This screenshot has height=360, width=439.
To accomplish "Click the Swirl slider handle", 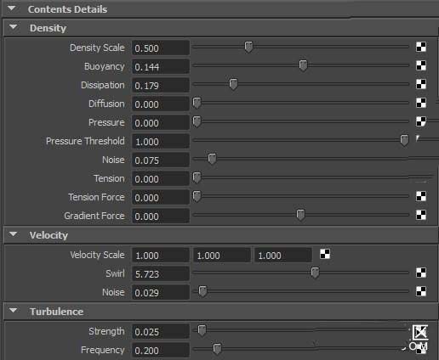I will point(315,273).
